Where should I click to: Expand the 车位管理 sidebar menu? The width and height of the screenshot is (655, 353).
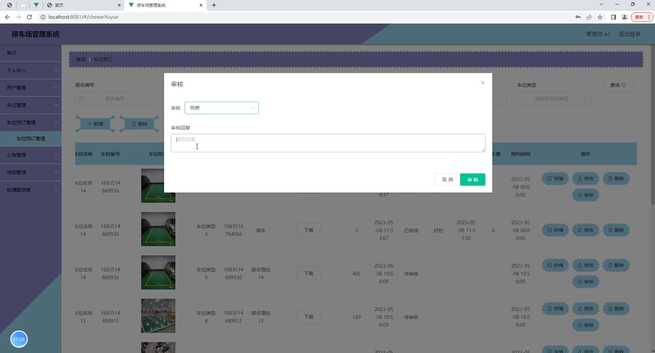(31, 105)
